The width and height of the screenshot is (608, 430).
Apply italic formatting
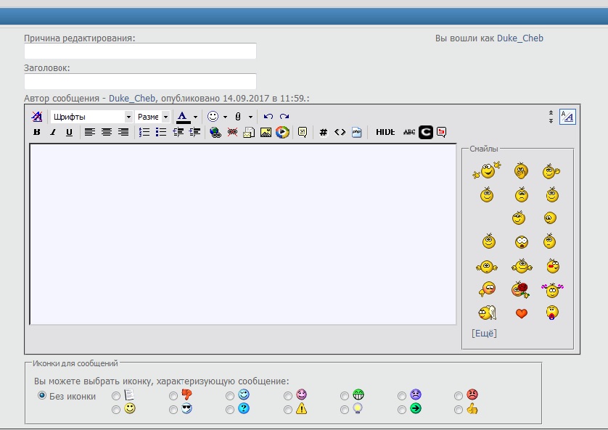click(x=53, y=132)
